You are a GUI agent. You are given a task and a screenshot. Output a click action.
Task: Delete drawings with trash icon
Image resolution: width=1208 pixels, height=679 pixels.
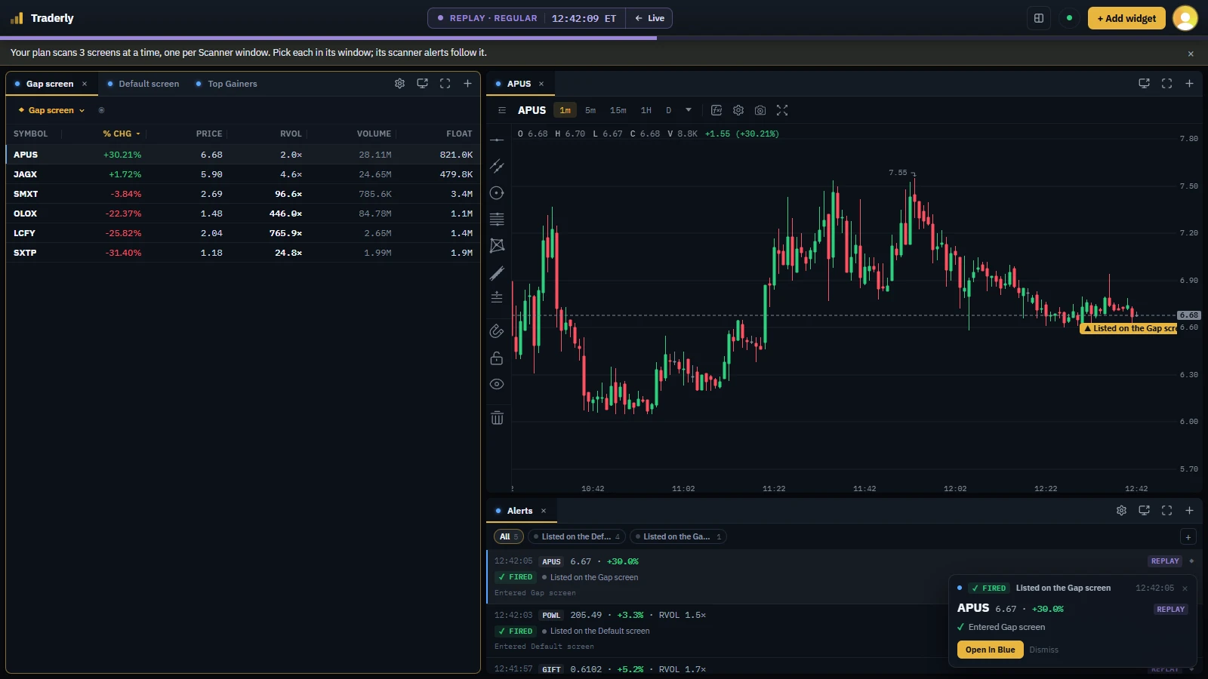coord(497,418)
